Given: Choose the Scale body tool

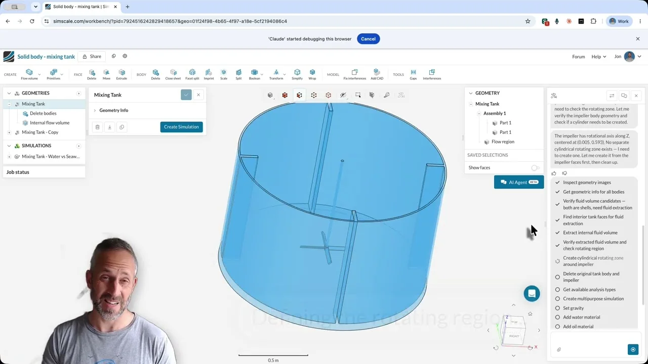Looking at the screenshot, I should 223,74.
